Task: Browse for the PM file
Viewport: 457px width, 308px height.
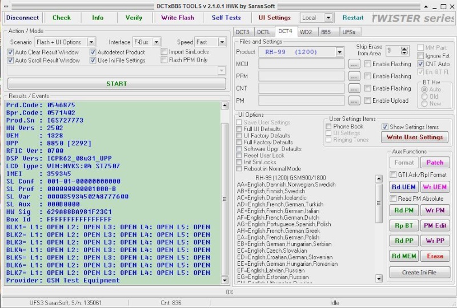Action: point(354,101)
